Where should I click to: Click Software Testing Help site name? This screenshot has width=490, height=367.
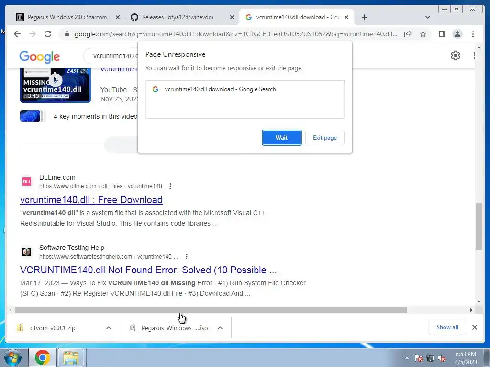tap(72, 248)
